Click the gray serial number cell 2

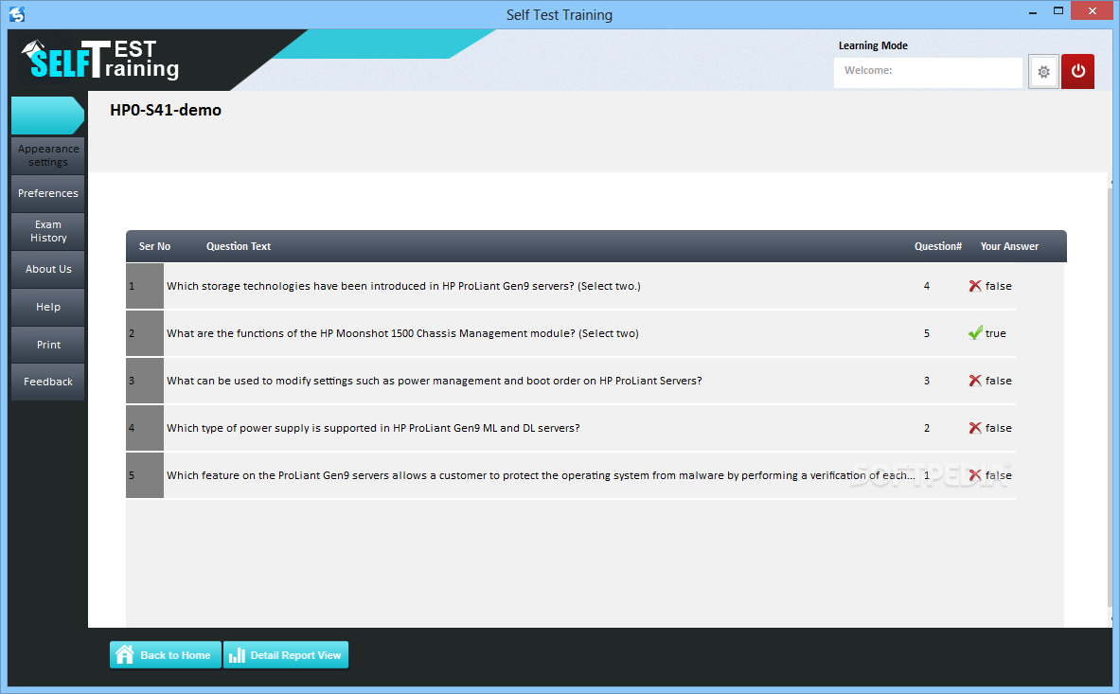point(145,333)
